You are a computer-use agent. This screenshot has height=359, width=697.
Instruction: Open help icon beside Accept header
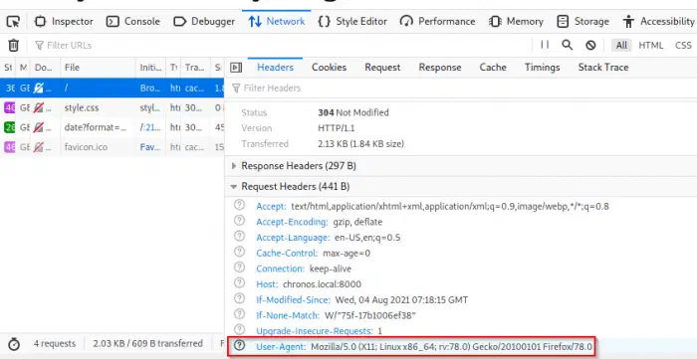tap(240, 205)
